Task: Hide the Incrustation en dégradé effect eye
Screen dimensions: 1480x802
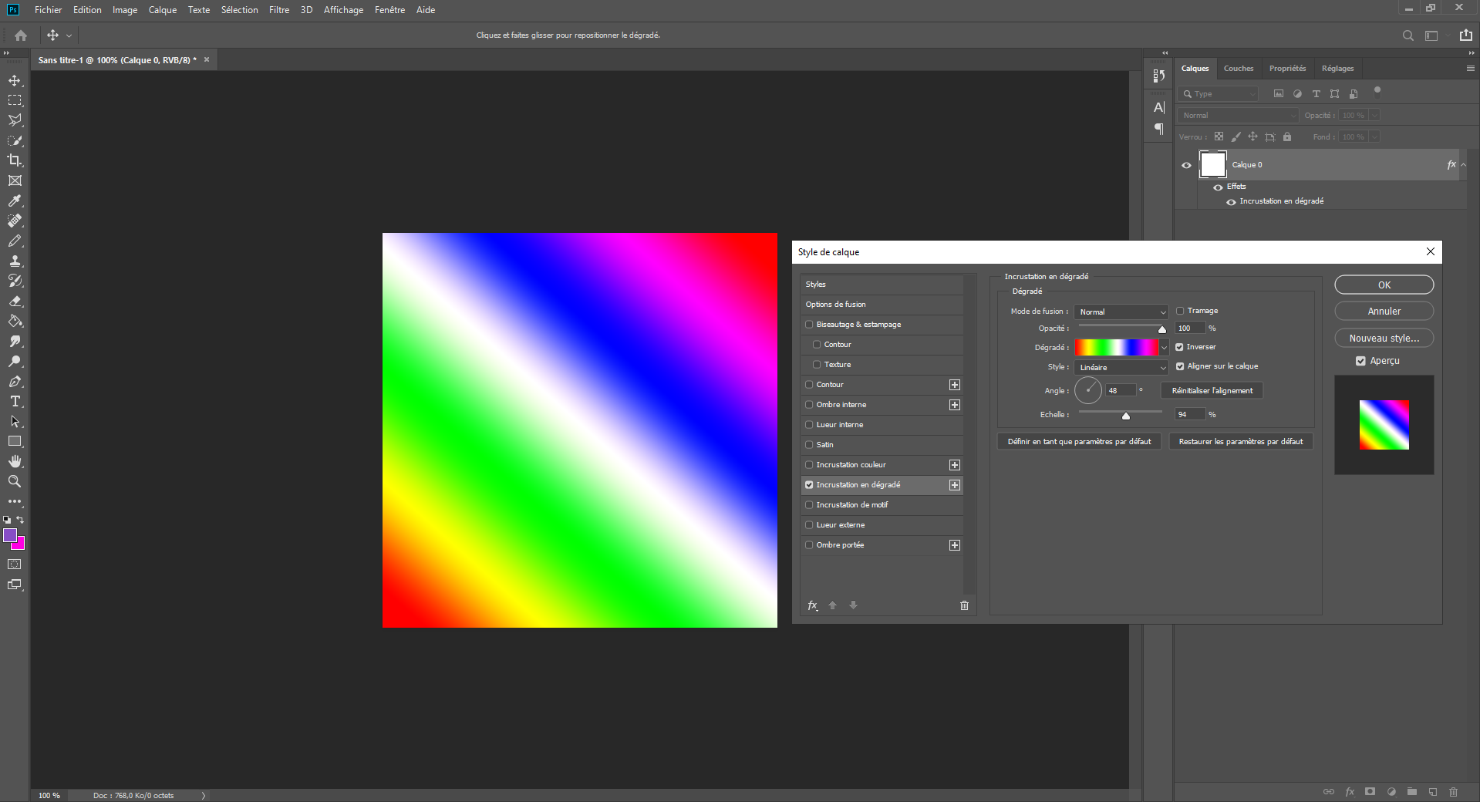Action: click(x=1231, y=202)
